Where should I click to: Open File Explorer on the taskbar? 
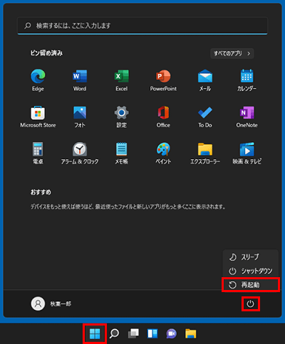(190, 334)
